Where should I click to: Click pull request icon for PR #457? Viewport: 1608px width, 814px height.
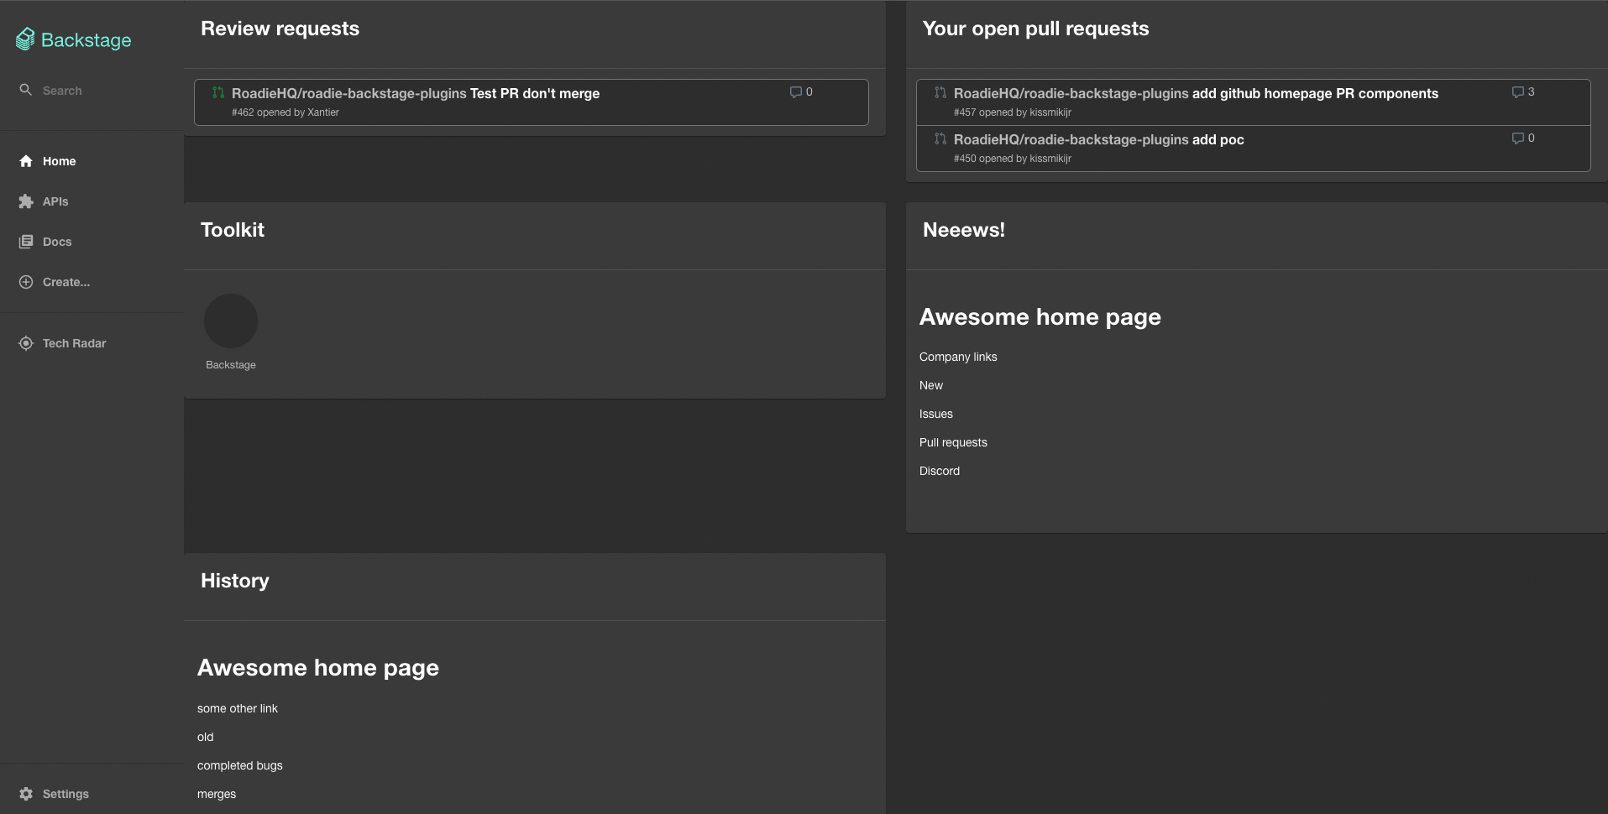(940, 92)
